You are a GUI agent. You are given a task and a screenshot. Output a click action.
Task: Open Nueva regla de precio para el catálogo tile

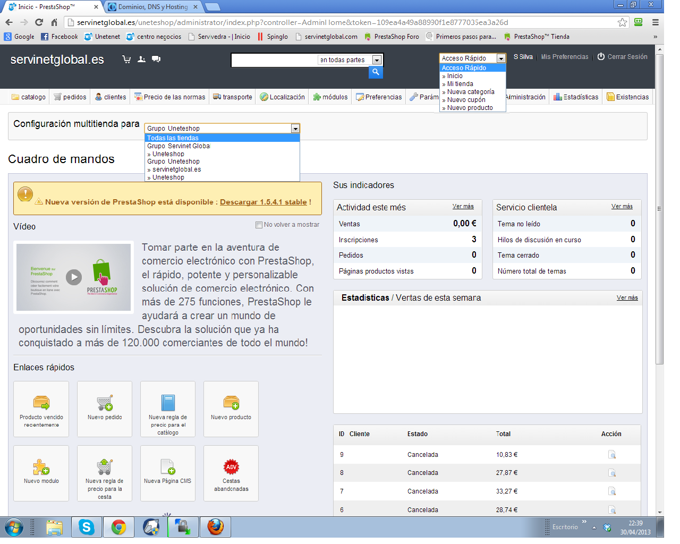point(168,409)
